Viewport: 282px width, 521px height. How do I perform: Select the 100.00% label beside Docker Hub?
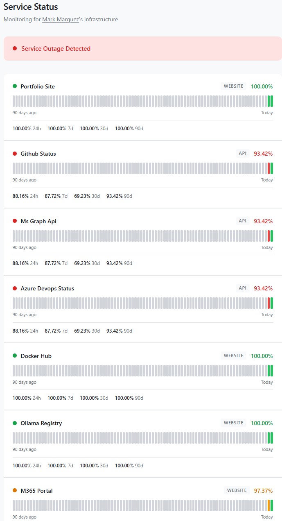(x=262, y=356)
